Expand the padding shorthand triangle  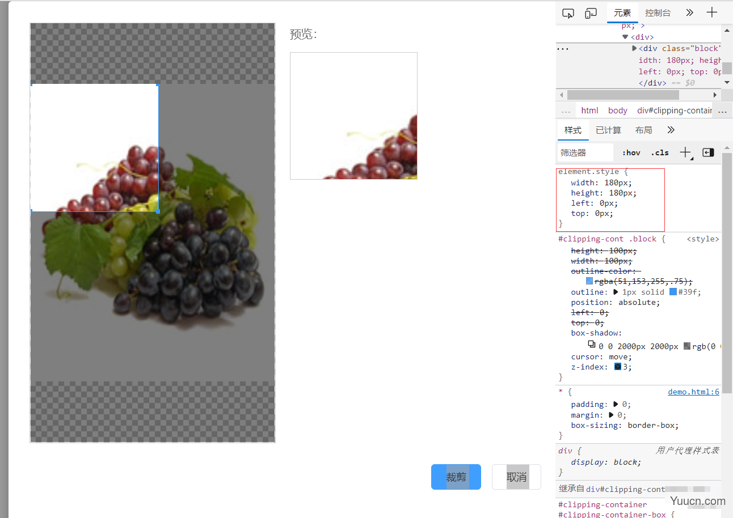tap(616, 404)
